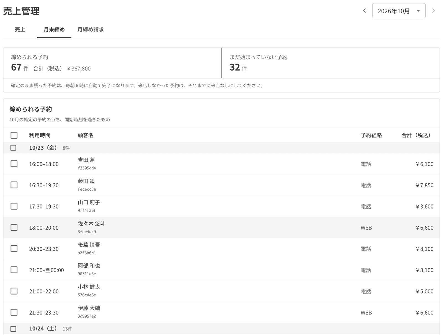Screen dimensions: 443x335
Task: Click customer name 阿部 和也
Action: tap(89, 266)
